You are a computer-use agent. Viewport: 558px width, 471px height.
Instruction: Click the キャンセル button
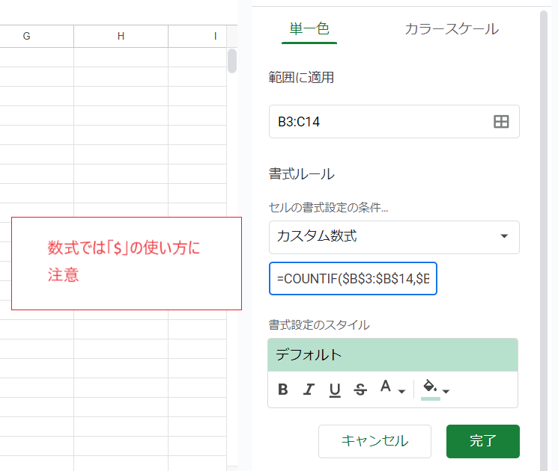(374, 441)
